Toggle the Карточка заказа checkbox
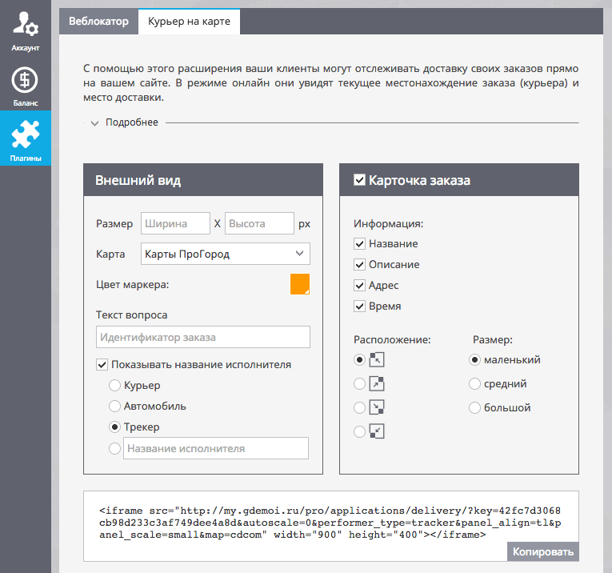 click(360, 181)
